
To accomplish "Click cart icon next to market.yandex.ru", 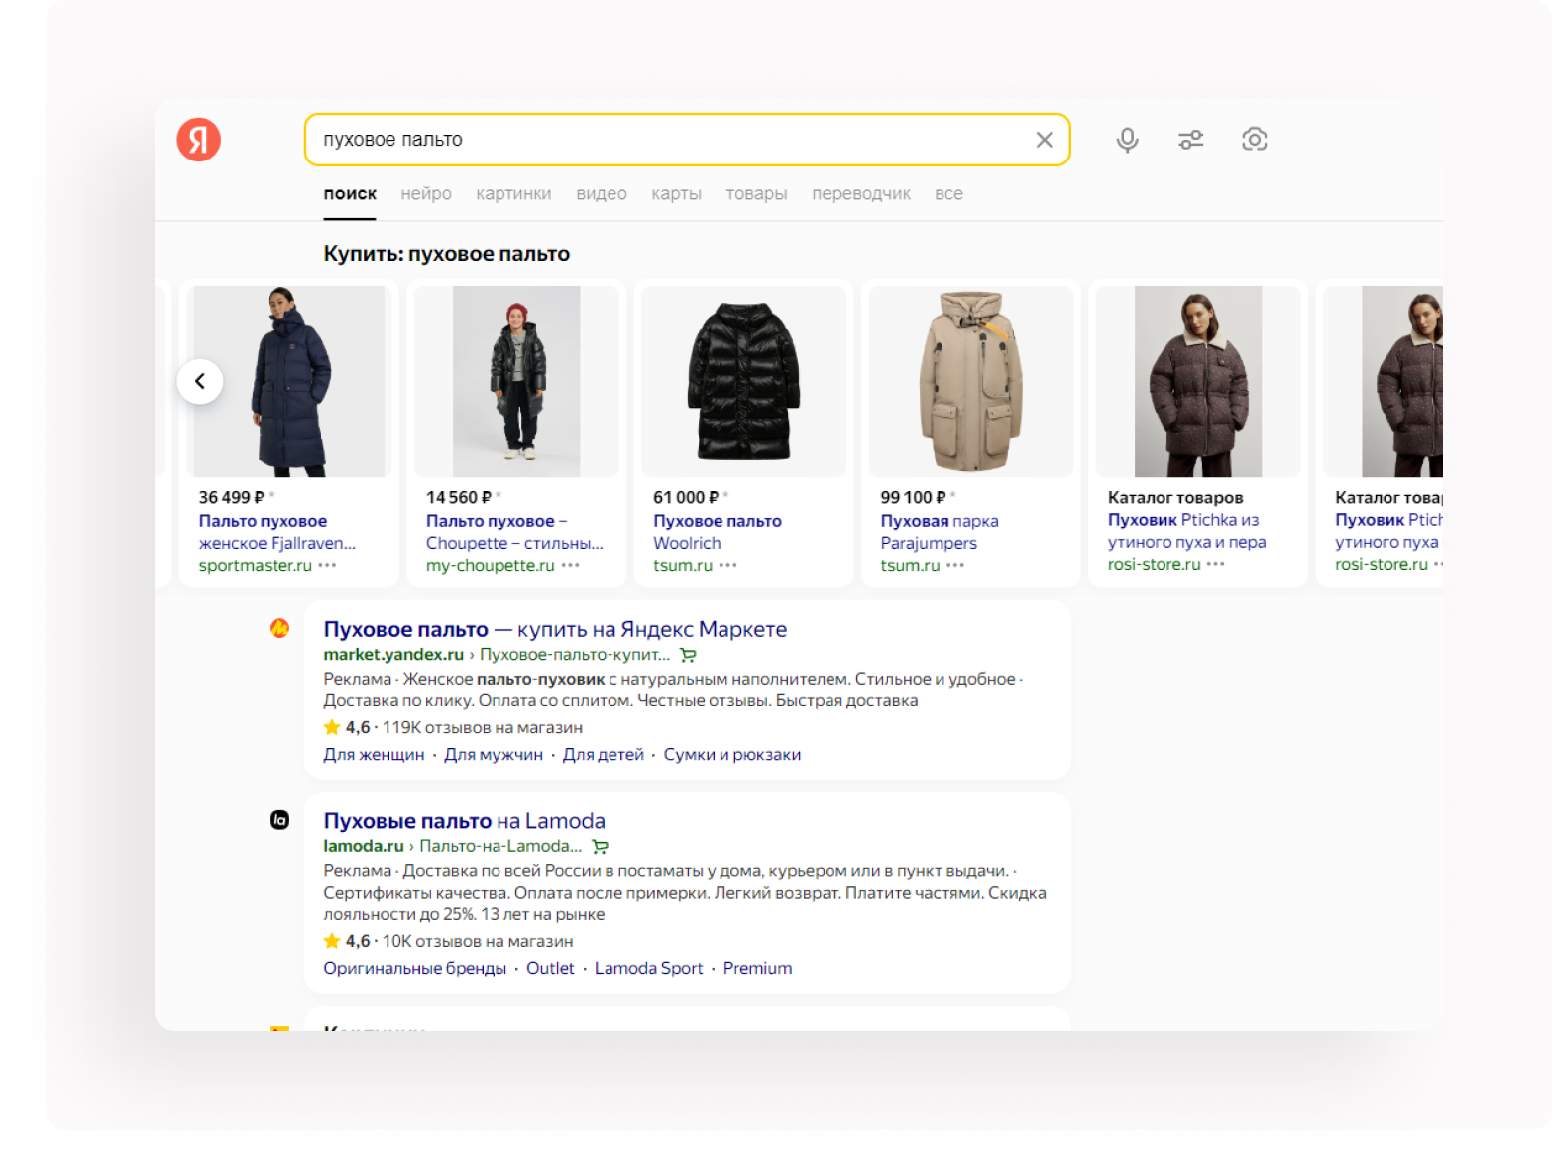I will click(688, 655).
